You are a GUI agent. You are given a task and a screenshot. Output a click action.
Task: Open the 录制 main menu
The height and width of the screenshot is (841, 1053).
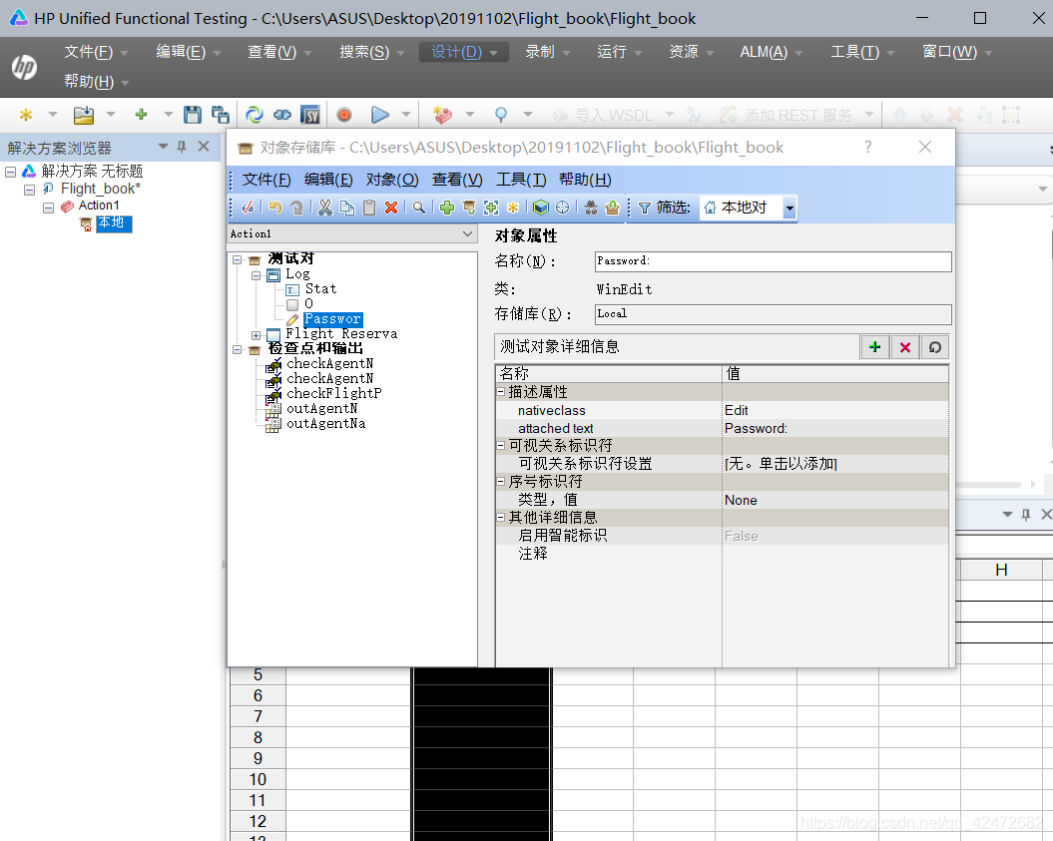click(x=547, y=52)
